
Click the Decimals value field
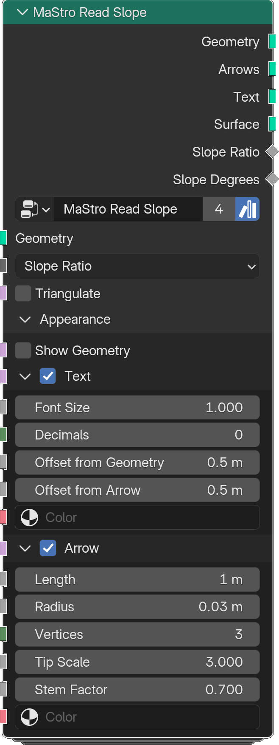[137, 435]
